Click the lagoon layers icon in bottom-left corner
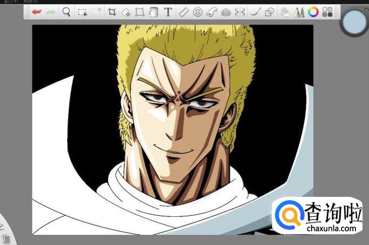Screen dimensions: 369x245 pyautogui.click(x=6, y=239)
